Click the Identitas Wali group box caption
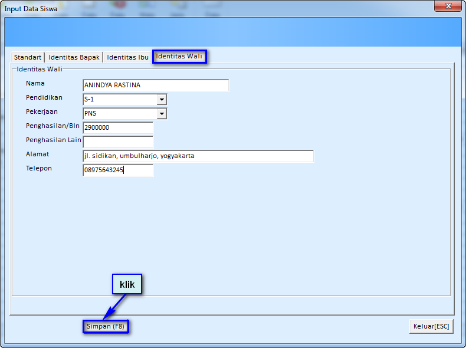This screenshot has height=348, width=466. (40, 69)
